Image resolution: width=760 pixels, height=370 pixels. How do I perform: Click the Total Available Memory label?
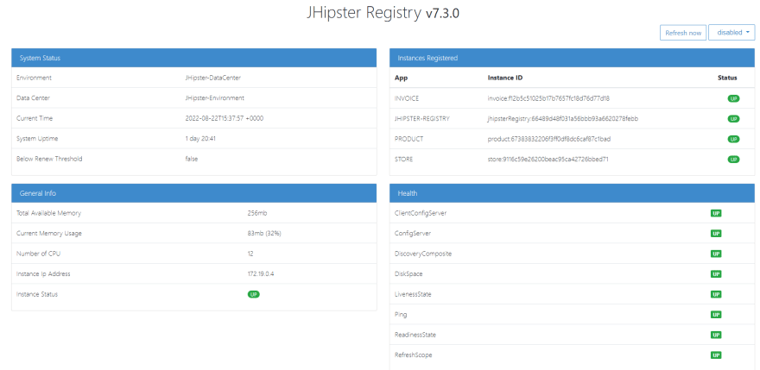49,213
